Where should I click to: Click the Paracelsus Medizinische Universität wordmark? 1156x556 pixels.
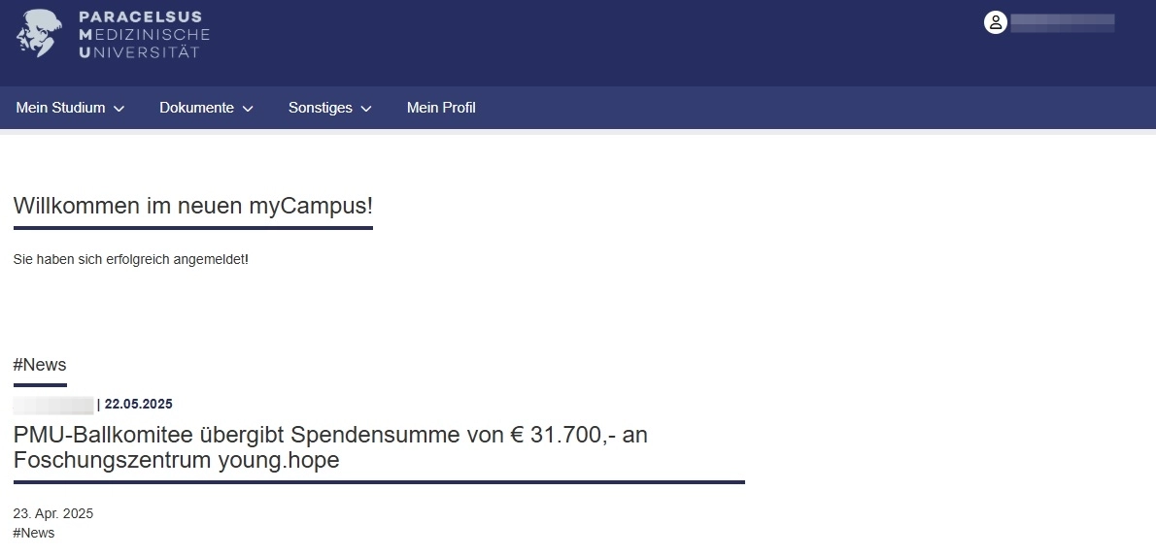point(144,34)
